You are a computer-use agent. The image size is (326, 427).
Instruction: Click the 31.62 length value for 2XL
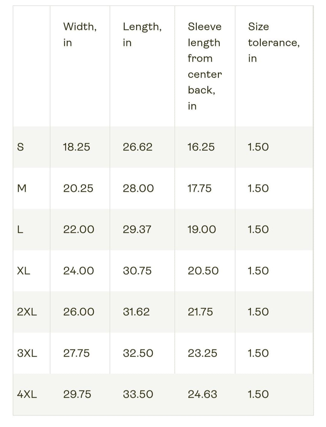tap(136, 312)
